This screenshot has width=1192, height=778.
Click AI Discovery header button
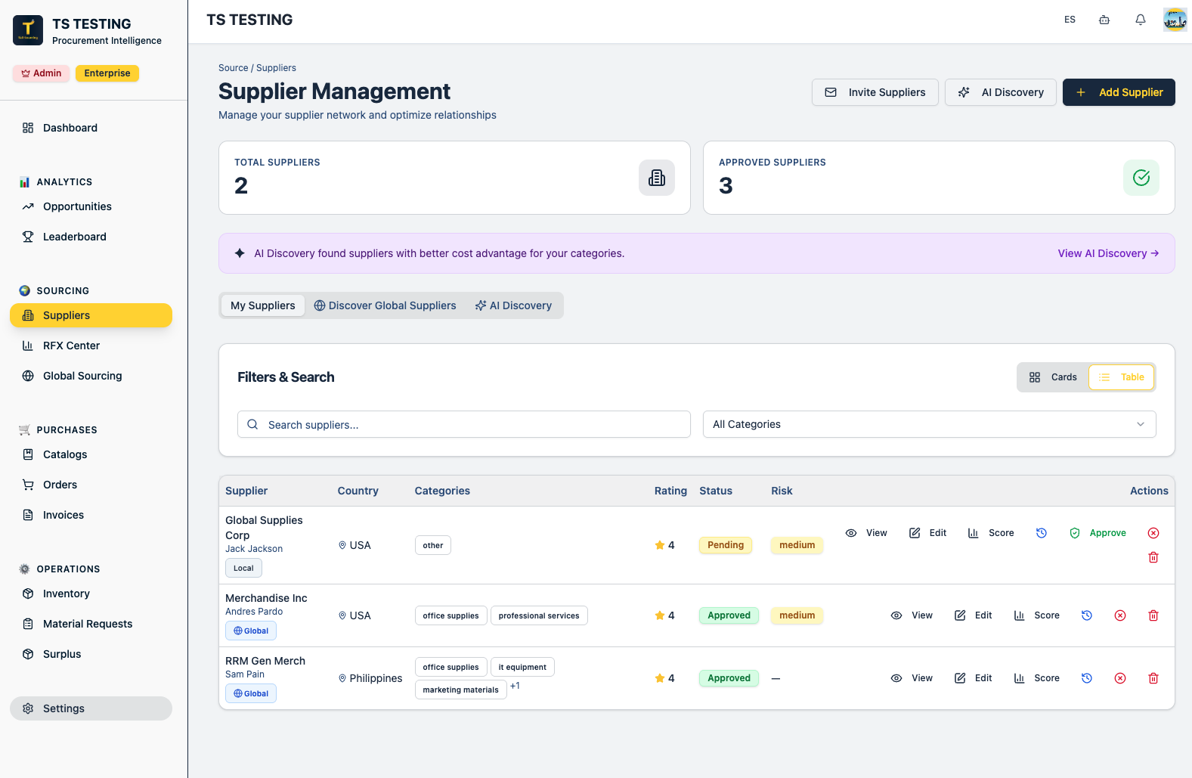point(1001,92)
